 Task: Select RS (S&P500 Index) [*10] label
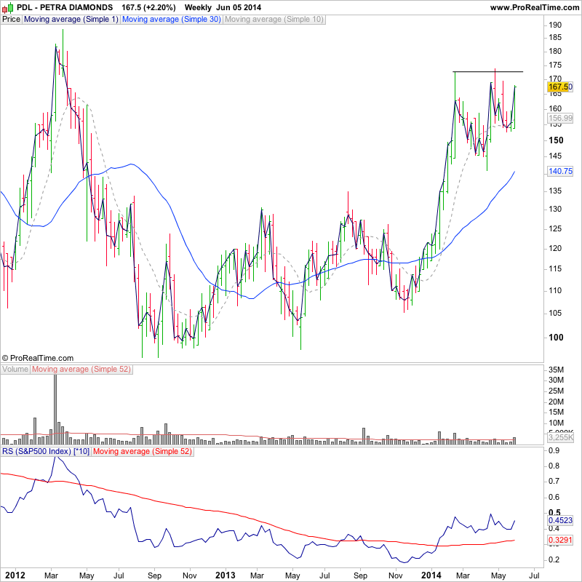point(46,452)
